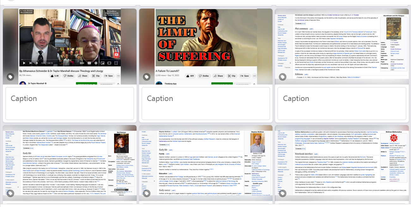Open 'The Limit of Suffering' video screenshot thumbnail
The width and height of the screenshot is (411, 207).
(x=206, y=47)
